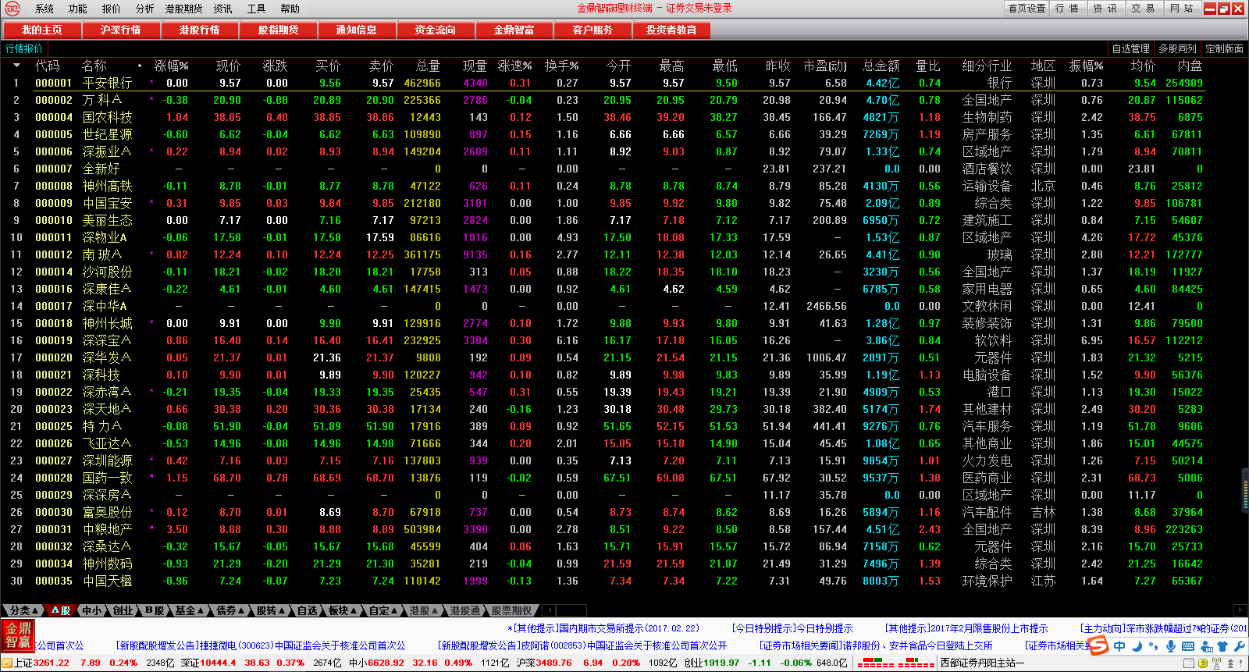Click the 交易 button in the title bar
The width and height of the screenshot is (1249, 672).
[1144, 9]
